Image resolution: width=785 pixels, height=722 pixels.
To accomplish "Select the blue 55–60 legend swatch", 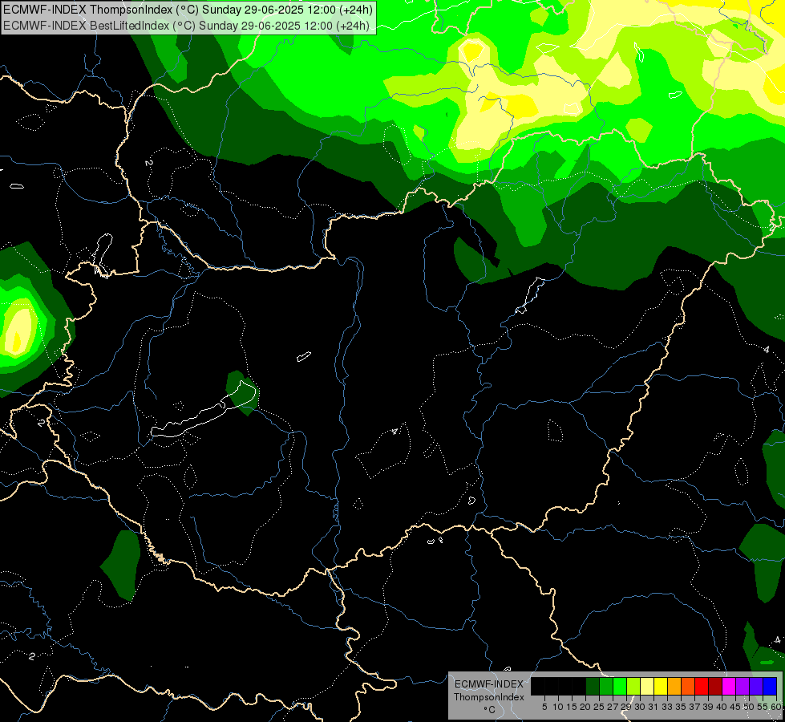I will pyautogui.click(x=770, y=686).
